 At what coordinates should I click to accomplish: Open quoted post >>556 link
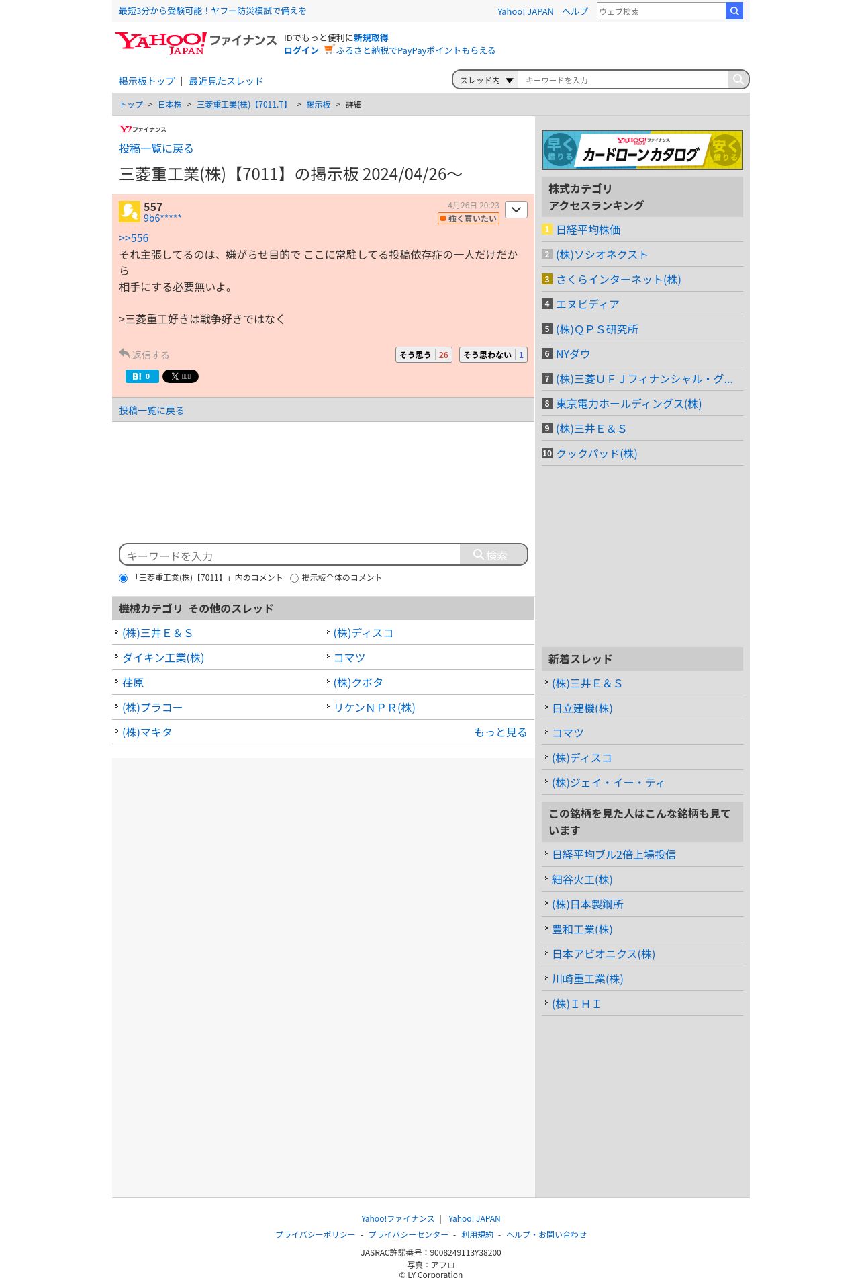pos(134,238)
